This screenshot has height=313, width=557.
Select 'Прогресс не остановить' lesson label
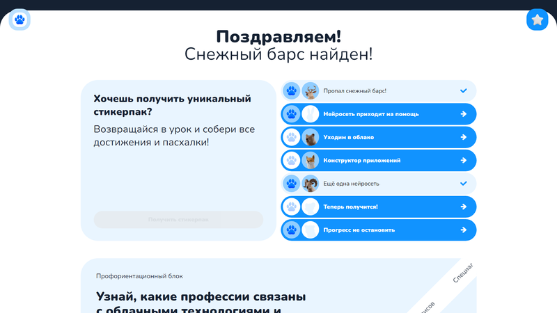coord(359,230)
